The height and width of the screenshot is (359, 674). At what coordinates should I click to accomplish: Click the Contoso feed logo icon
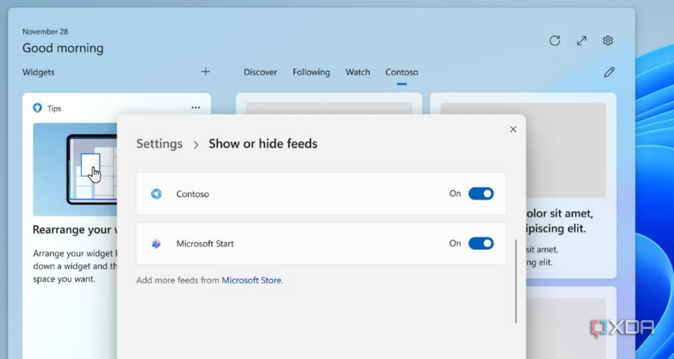click(156, 194)
